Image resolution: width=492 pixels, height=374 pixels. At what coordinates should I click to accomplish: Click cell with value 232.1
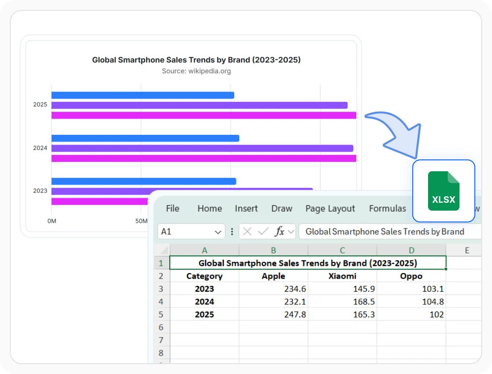[273, 302]
